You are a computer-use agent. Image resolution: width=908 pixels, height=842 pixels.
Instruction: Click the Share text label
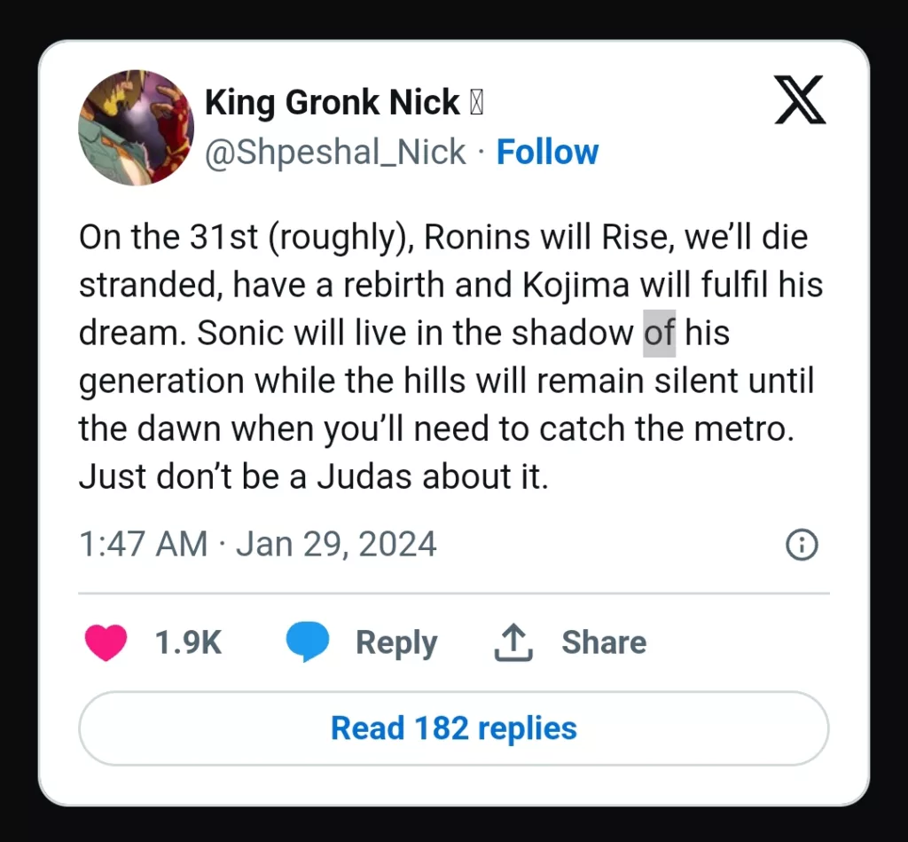pyautogui.click(x=604, y=642)
